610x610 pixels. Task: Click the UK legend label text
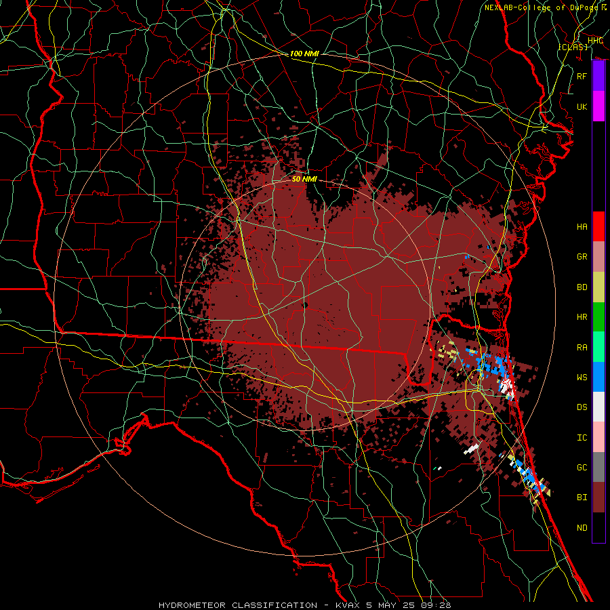(x=582, y=106)
